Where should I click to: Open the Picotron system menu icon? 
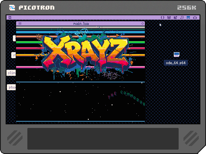[x=10, y=18]
